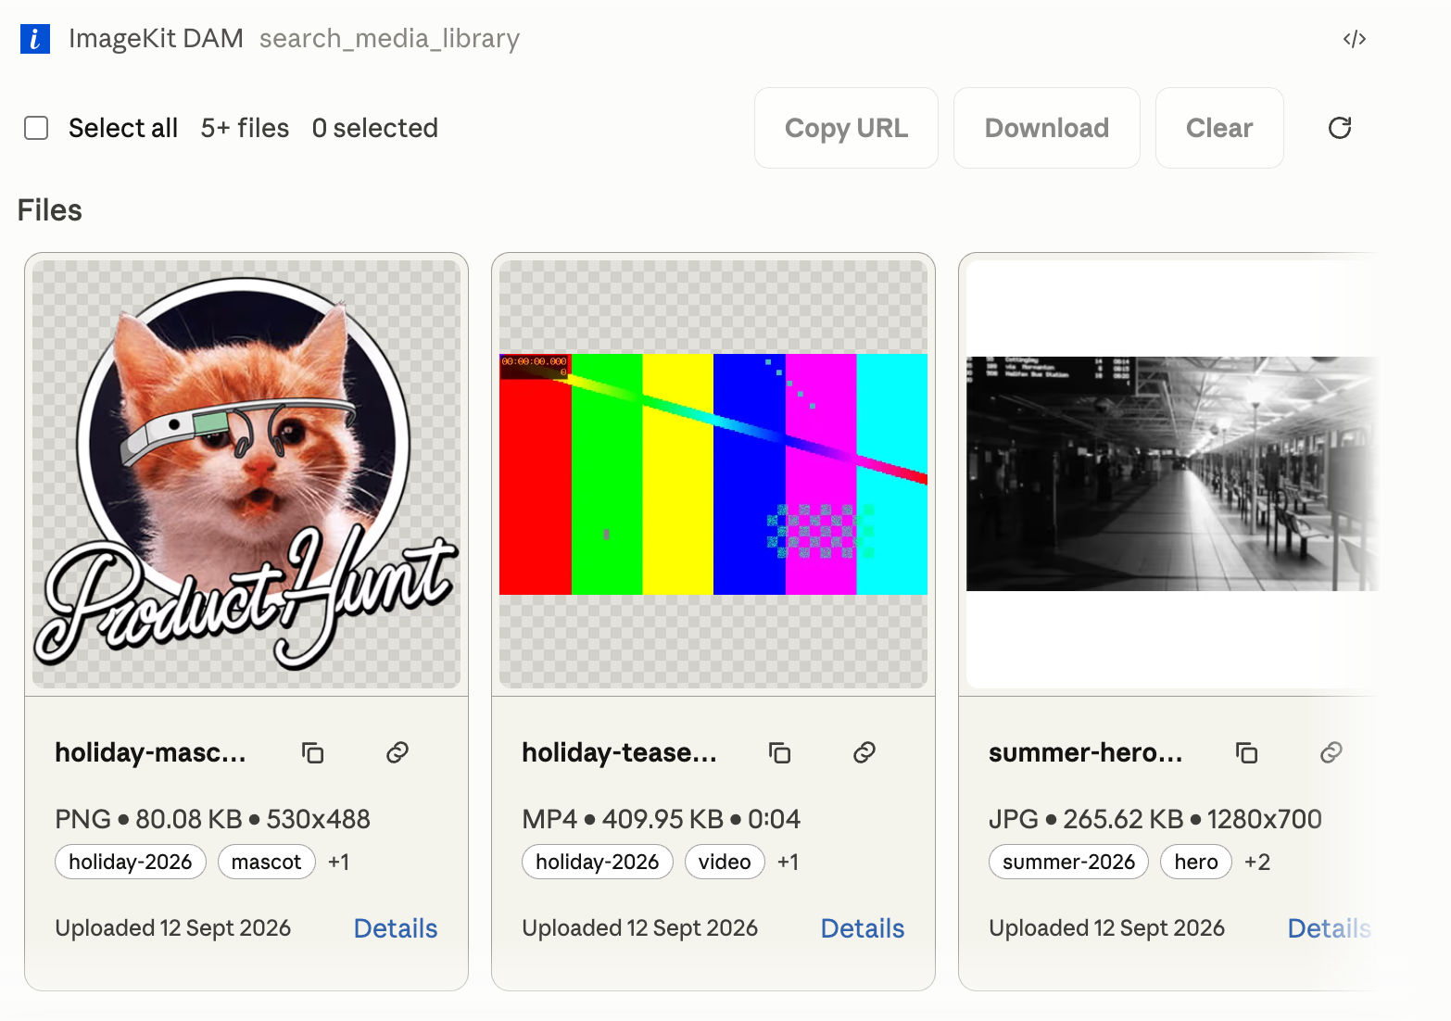Click the holiday-masc… file name
1451x1021 pixels.
(150, 752)
